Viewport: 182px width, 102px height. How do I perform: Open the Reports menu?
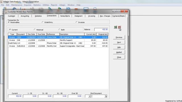coord(54,5)
